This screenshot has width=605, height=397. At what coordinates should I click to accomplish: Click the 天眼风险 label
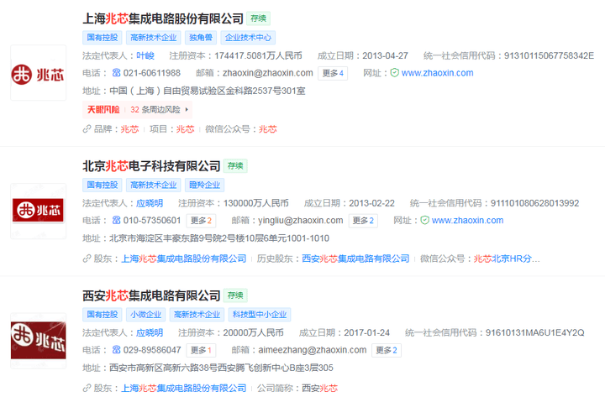pos(103,109)
